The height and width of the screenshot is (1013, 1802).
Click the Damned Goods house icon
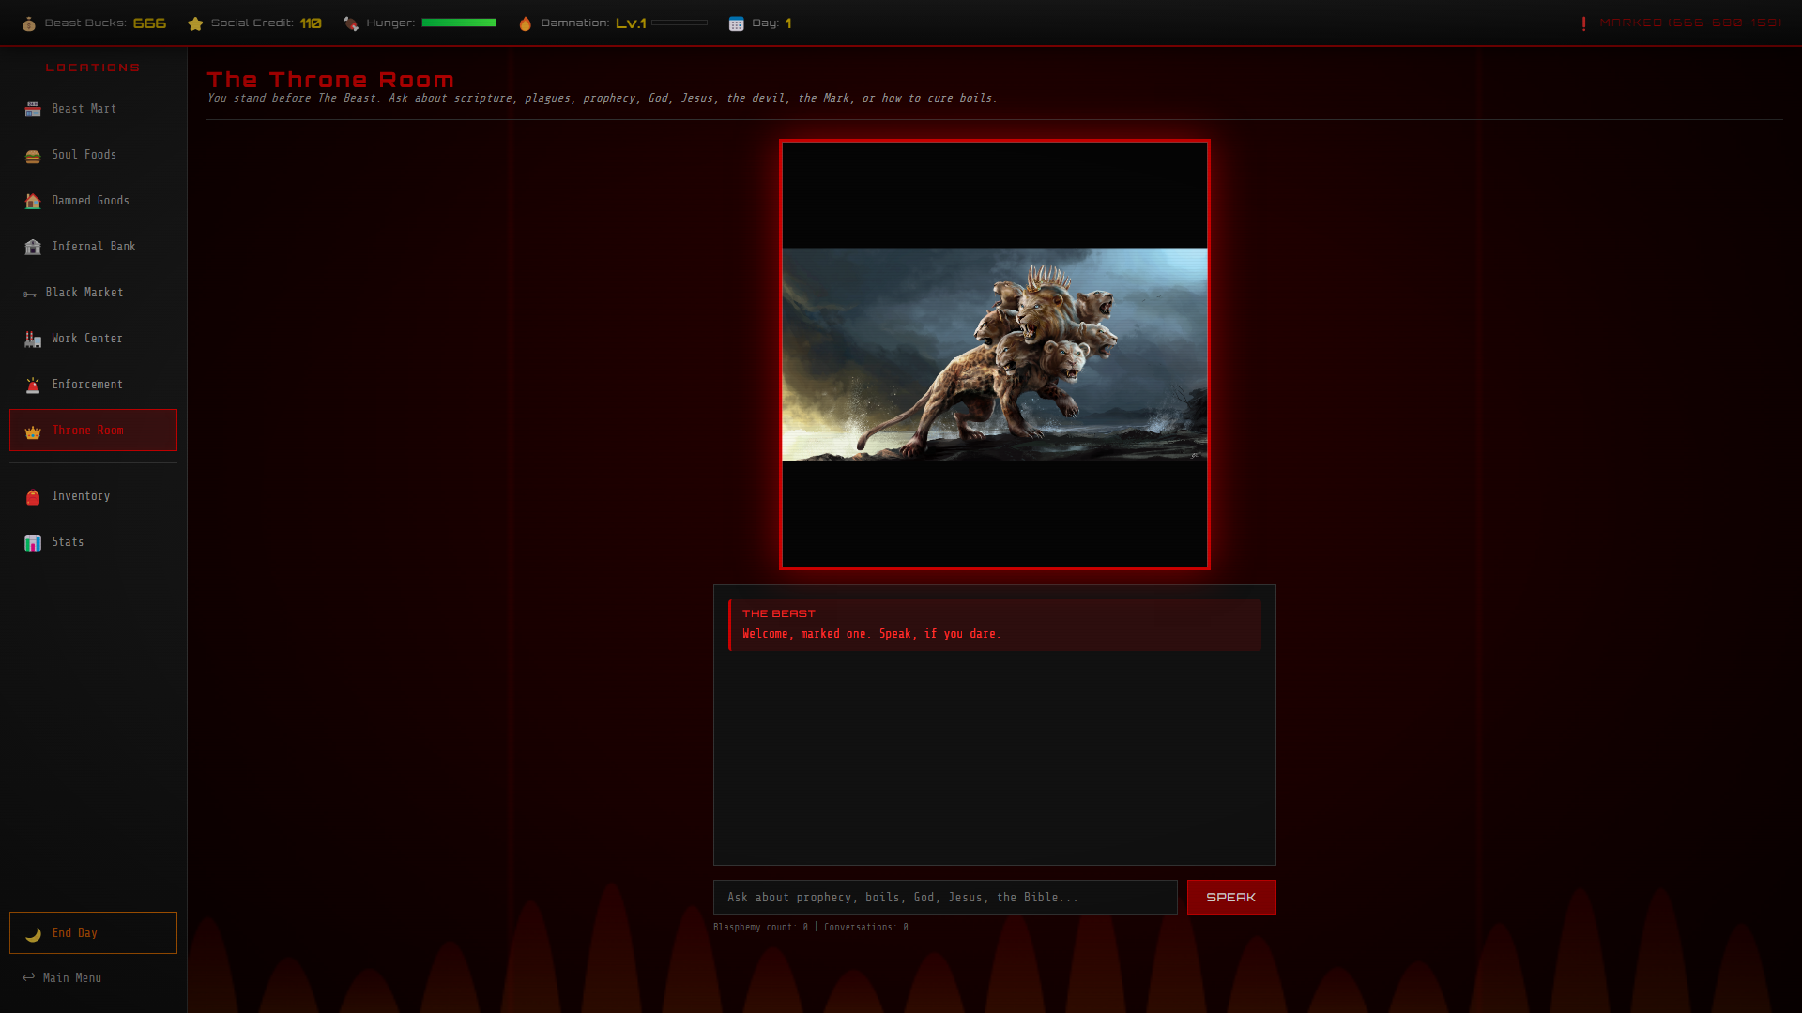click(x=33, y=202)
